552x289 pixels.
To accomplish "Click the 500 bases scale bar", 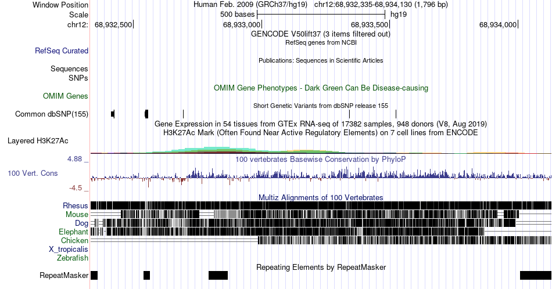I will click(321, 15).
